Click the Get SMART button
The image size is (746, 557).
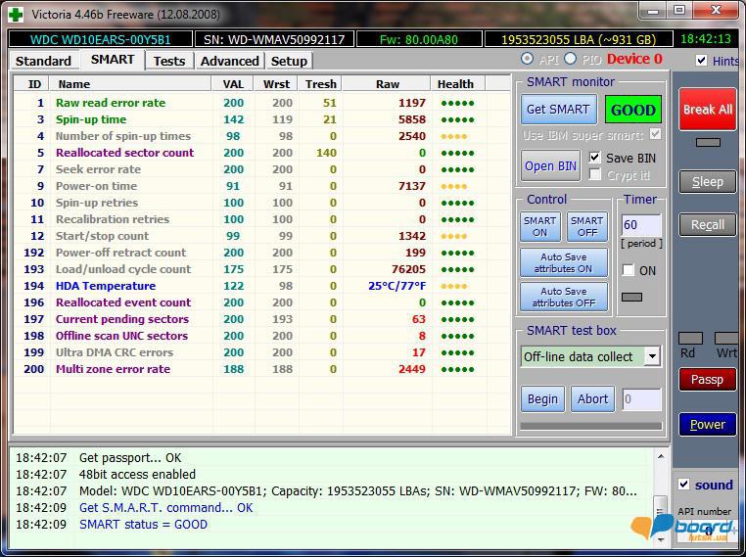(x=557, y=110)
